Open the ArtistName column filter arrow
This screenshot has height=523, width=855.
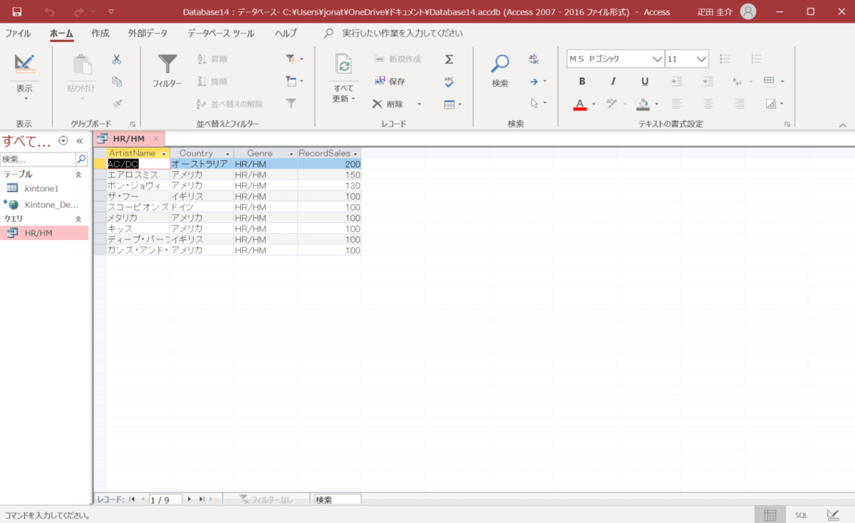[x=164, y=154]
